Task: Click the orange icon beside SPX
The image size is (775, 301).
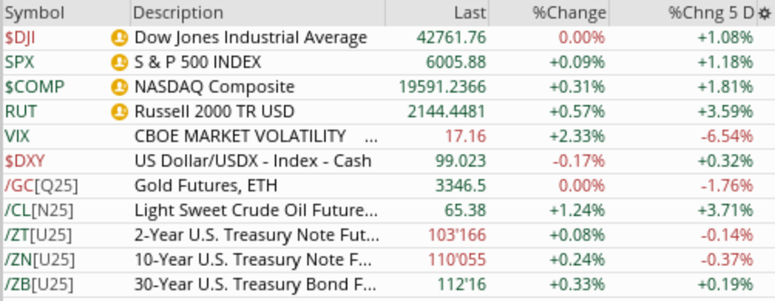Action: point(119,63)
